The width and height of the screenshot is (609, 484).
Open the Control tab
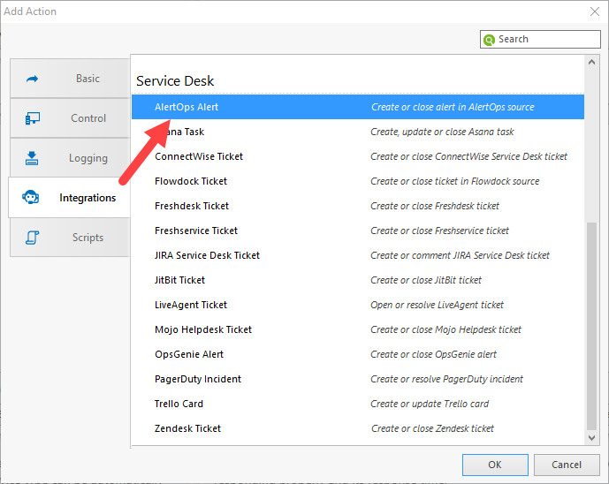pyautogui.click(x=70, y=118)
